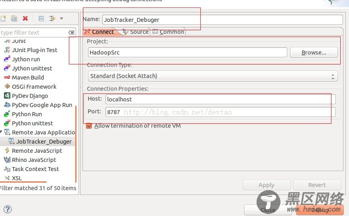Image resolution: width=349 pixels, height=216 pixels.
Task: Select the Task Context Test icon
Action: pyautogui.click(x=7, y=169)
